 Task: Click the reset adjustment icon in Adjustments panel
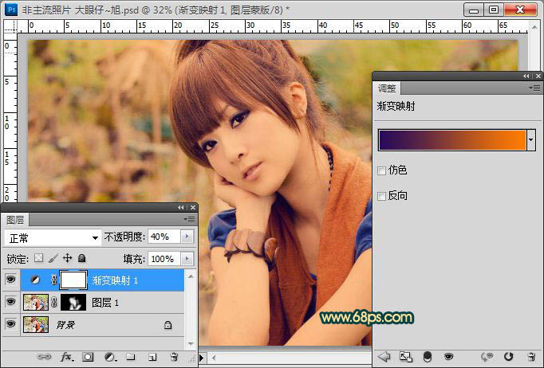pyautogui.click(x=508, y=356)
